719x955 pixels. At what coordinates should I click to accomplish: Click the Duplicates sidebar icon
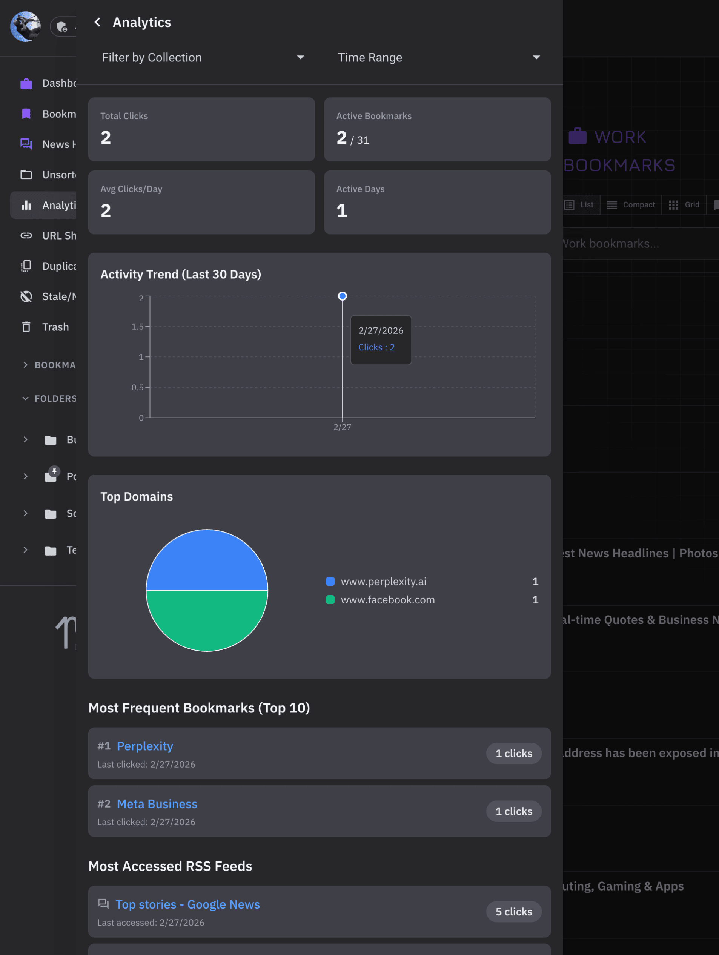26,266
